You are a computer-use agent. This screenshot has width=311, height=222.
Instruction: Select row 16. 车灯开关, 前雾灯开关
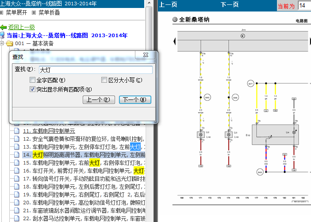(x=84, y=171)
